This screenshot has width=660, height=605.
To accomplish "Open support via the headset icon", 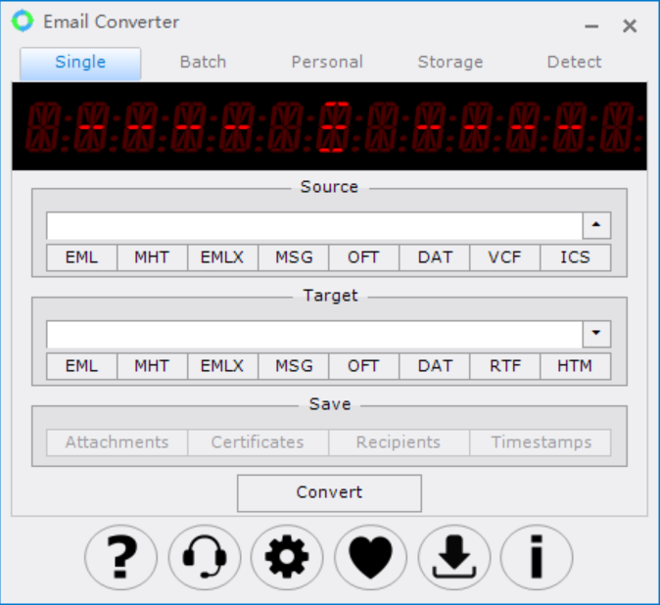I will (204, 557).
